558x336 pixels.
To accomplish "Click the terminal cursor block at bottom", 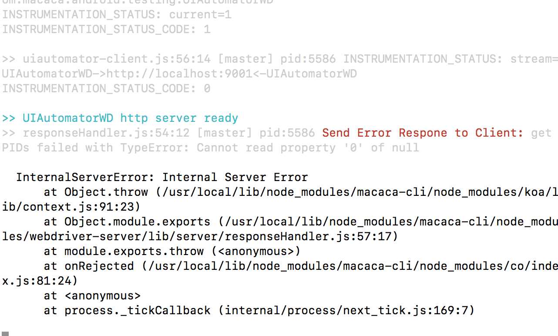I will tap(5, 333).
